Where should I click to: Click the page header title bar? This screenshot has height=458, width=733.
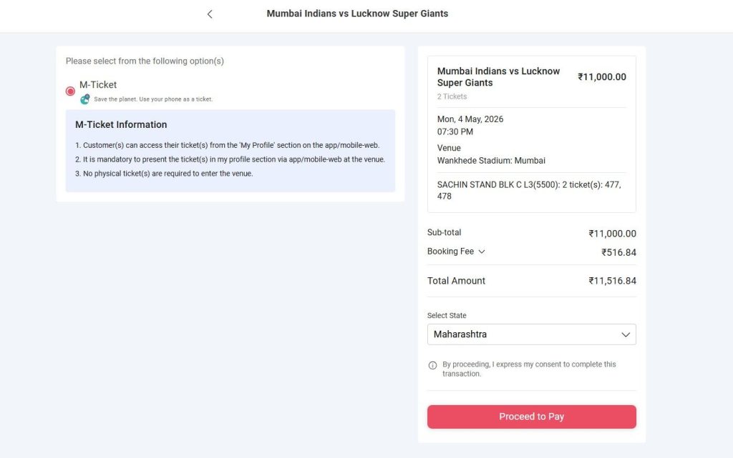click(x=356, y=13)
